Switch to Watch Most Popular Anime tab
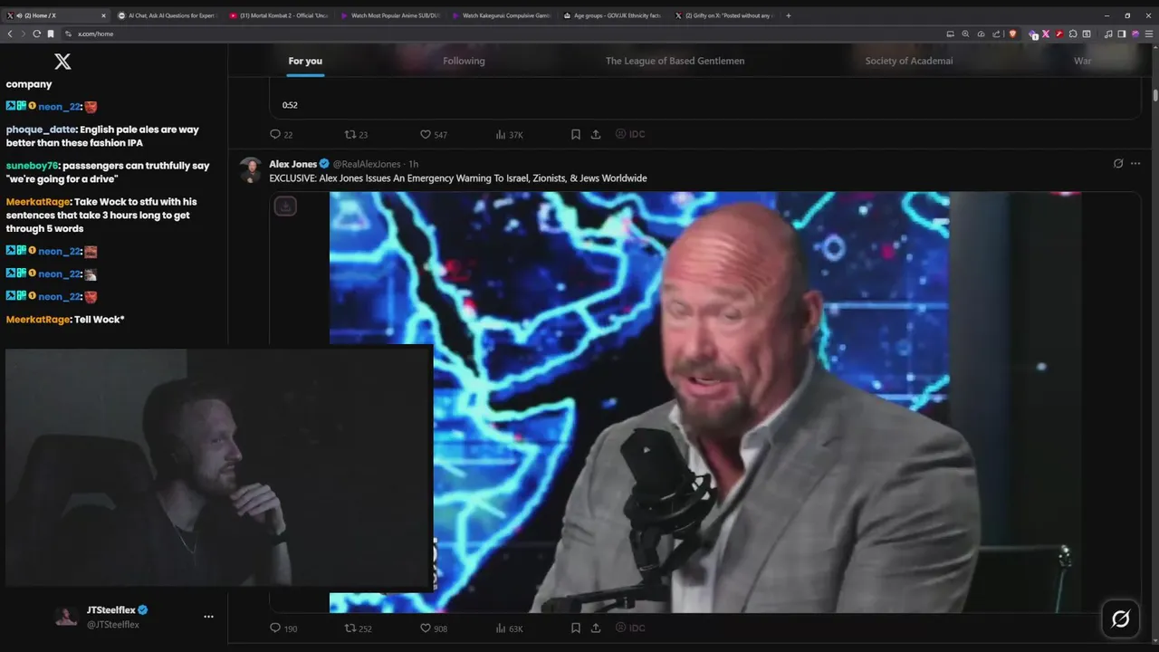The image size is (1159, 652). (389, 15)
